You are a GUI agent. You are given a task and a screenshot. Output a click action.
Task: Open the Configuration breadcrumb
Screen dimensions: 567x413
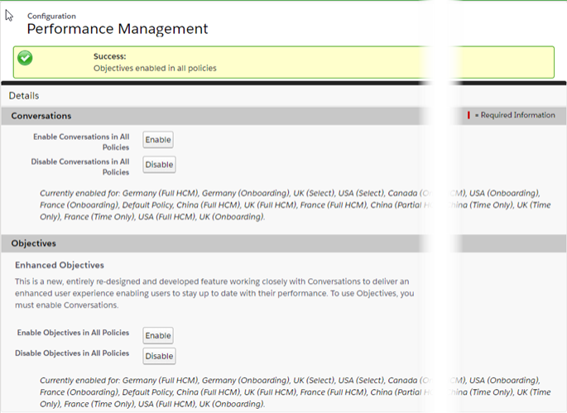[x=51, y=16]
